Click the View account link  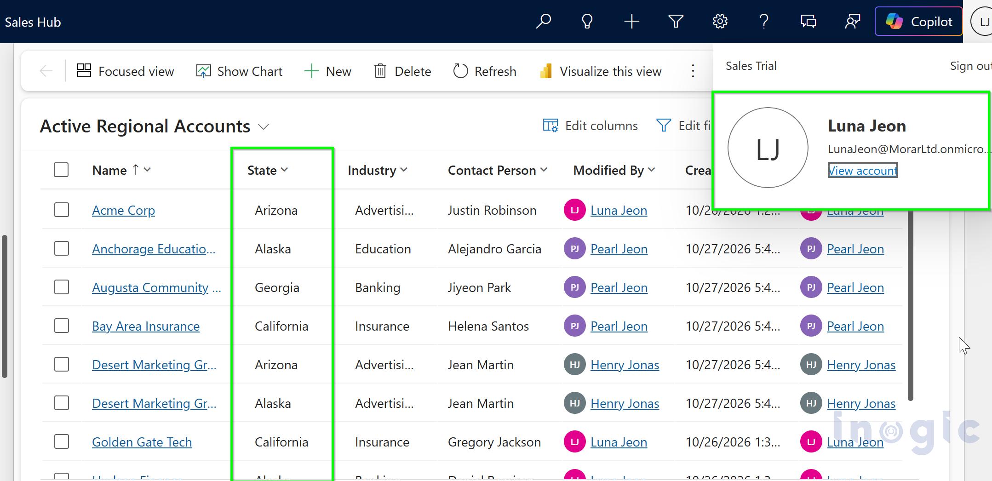863,171
